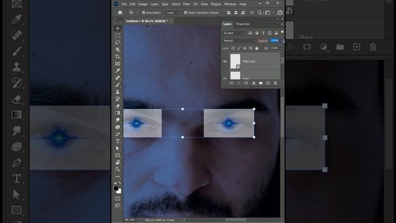Select the Lasso tool
The height and width of the screenshot is (223, 396).
118,43
